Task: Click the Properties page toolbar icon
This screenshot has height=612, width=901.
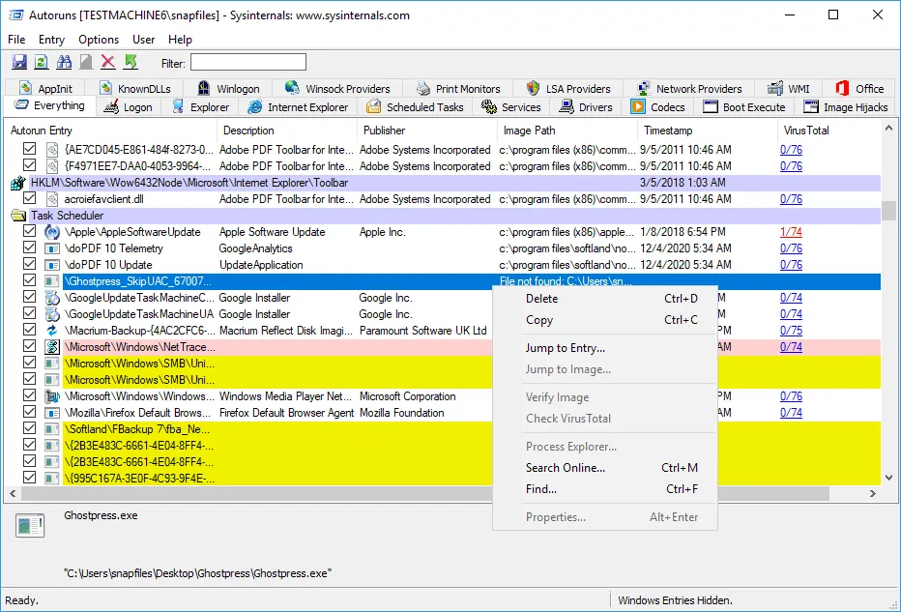Action: (86, 62)
